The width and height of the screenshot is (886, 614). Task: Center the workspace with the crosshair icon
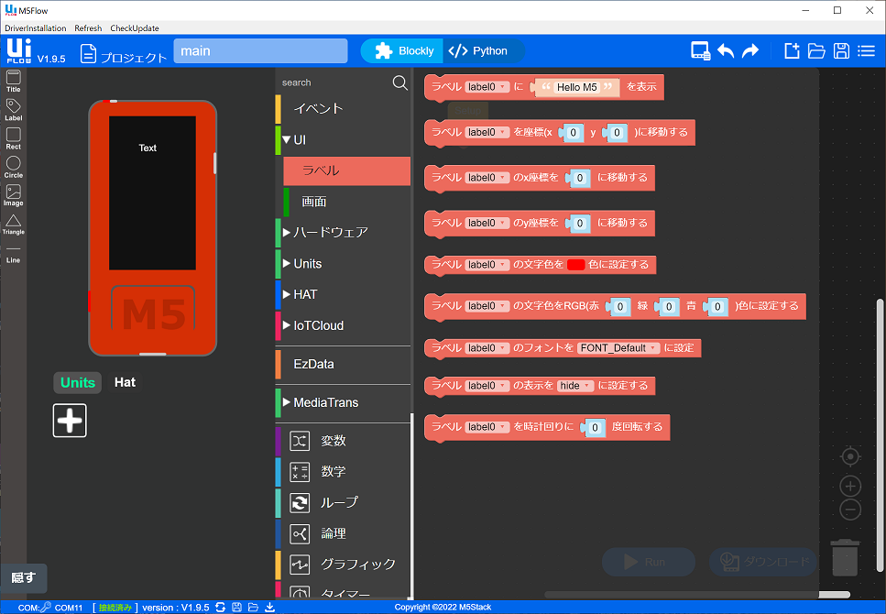click(x=850, y=456)
